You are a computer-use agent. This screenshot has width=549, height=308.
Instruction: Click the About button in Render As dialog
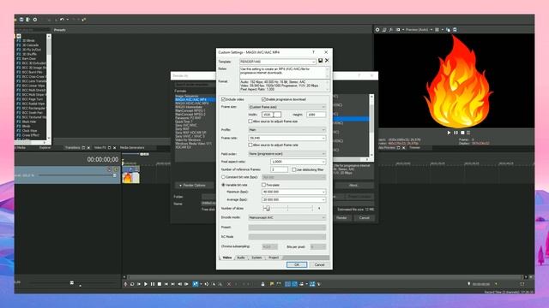point(353,186)
